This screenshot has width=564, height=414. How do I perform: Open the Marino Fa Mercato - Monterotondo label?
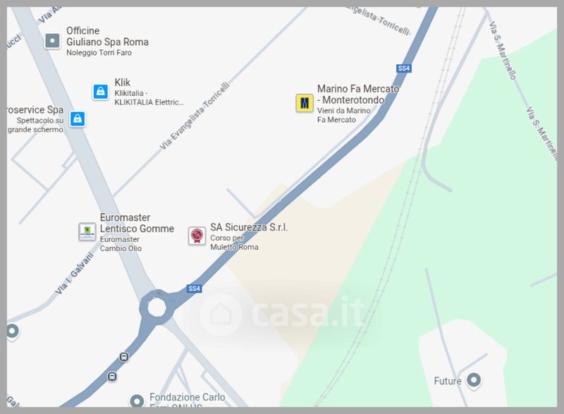(x=358, y=95)
